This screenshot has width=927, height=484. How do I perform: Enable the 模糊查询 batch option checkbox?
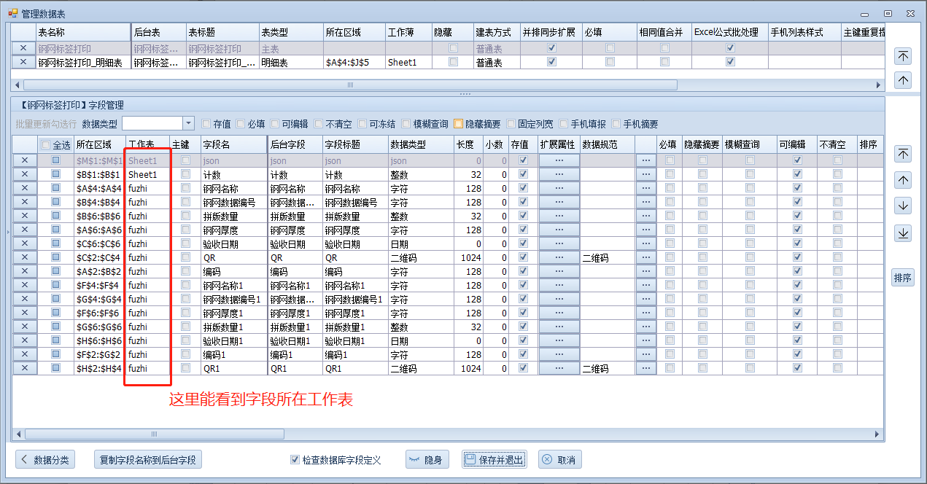point(407,124)
